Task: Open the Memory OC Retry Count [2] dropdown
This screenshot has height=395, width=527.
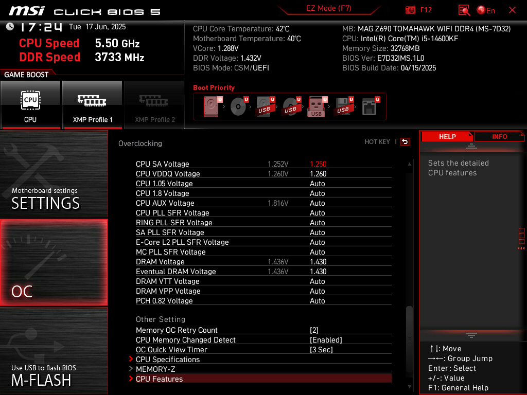Action: click(314, 330)
